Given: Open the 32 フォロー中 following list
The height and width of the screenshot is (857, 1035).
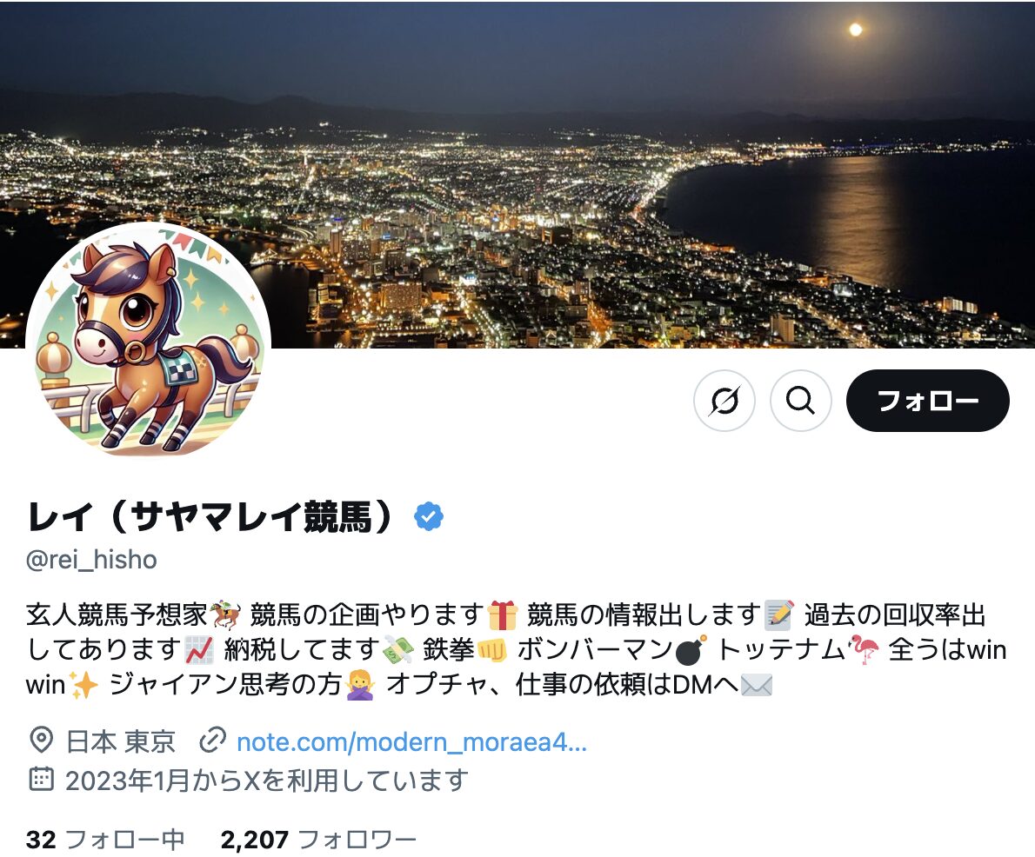Looking at the screenshot, I should click(105, 840).
